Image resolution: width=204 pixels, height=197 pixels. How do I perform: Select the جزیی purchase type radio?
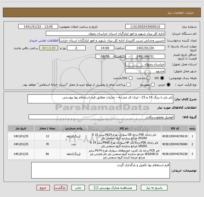(168, 85)
